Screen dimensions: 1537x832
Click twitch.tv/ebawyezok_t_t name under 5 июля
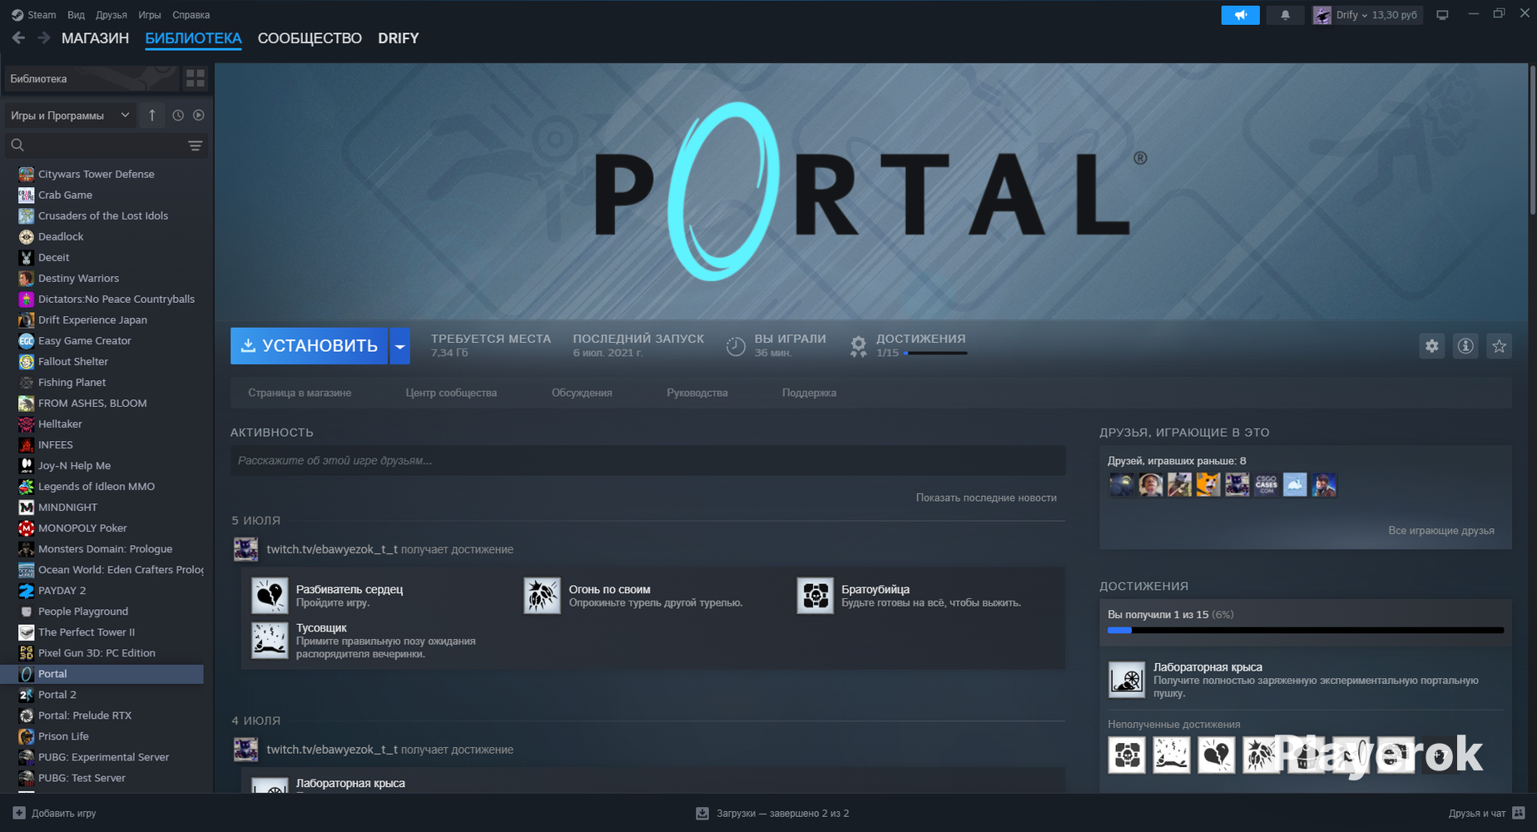tap(332, 549)
